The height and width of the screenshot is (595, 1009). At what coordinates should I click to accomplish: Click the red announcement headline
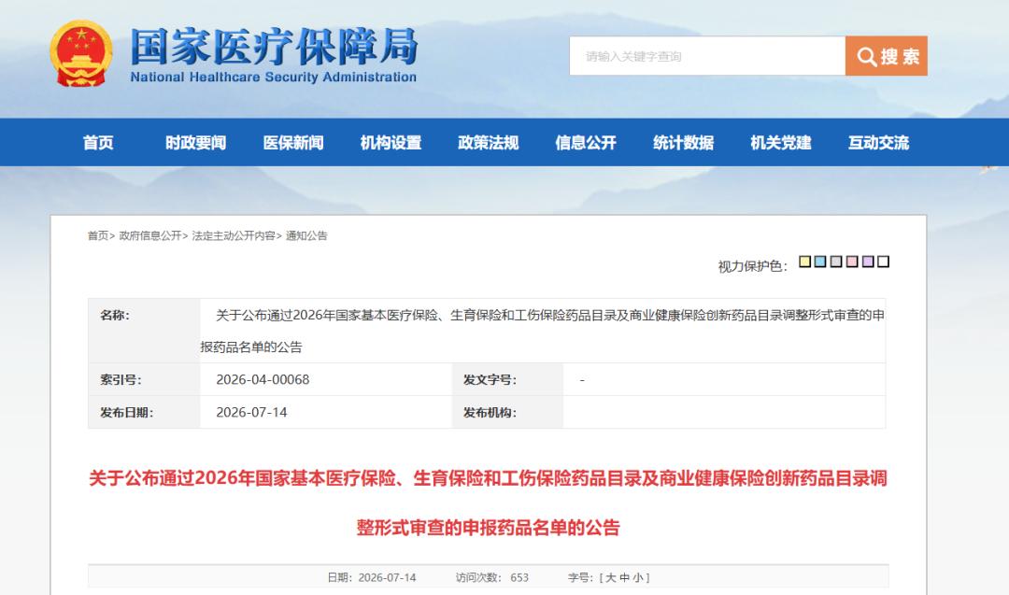pyautogui.click(x=488, y=503)
